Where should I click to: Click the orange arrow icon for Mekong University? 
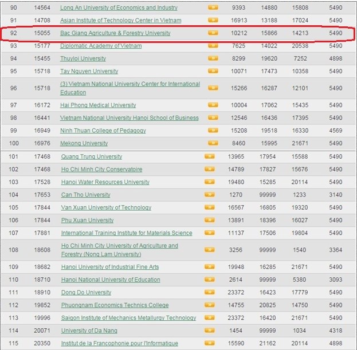(213, 143)
